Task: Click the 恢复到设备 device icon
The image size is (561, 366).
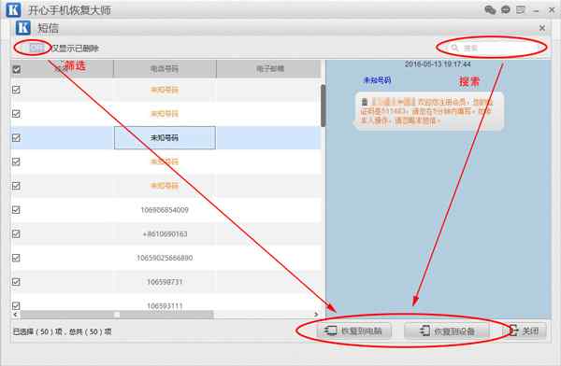Action: click(424, 331)
